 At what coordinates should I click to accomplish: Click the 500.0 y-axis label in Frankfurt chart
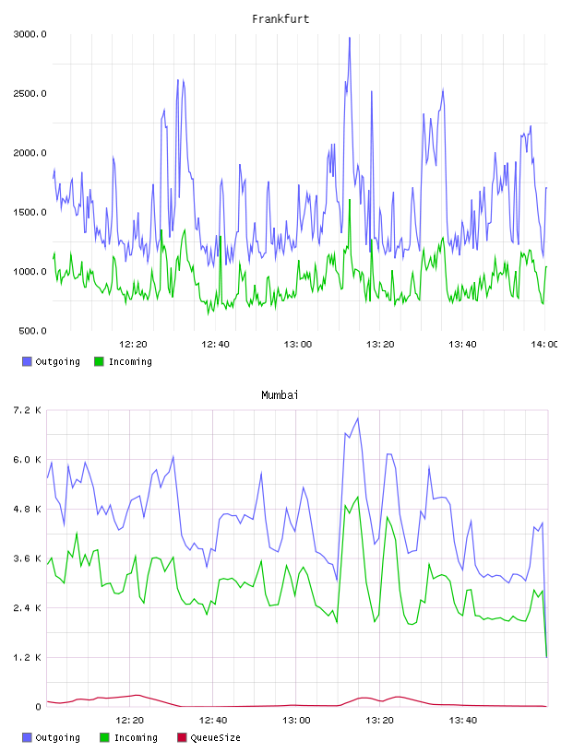coord(32,331)
